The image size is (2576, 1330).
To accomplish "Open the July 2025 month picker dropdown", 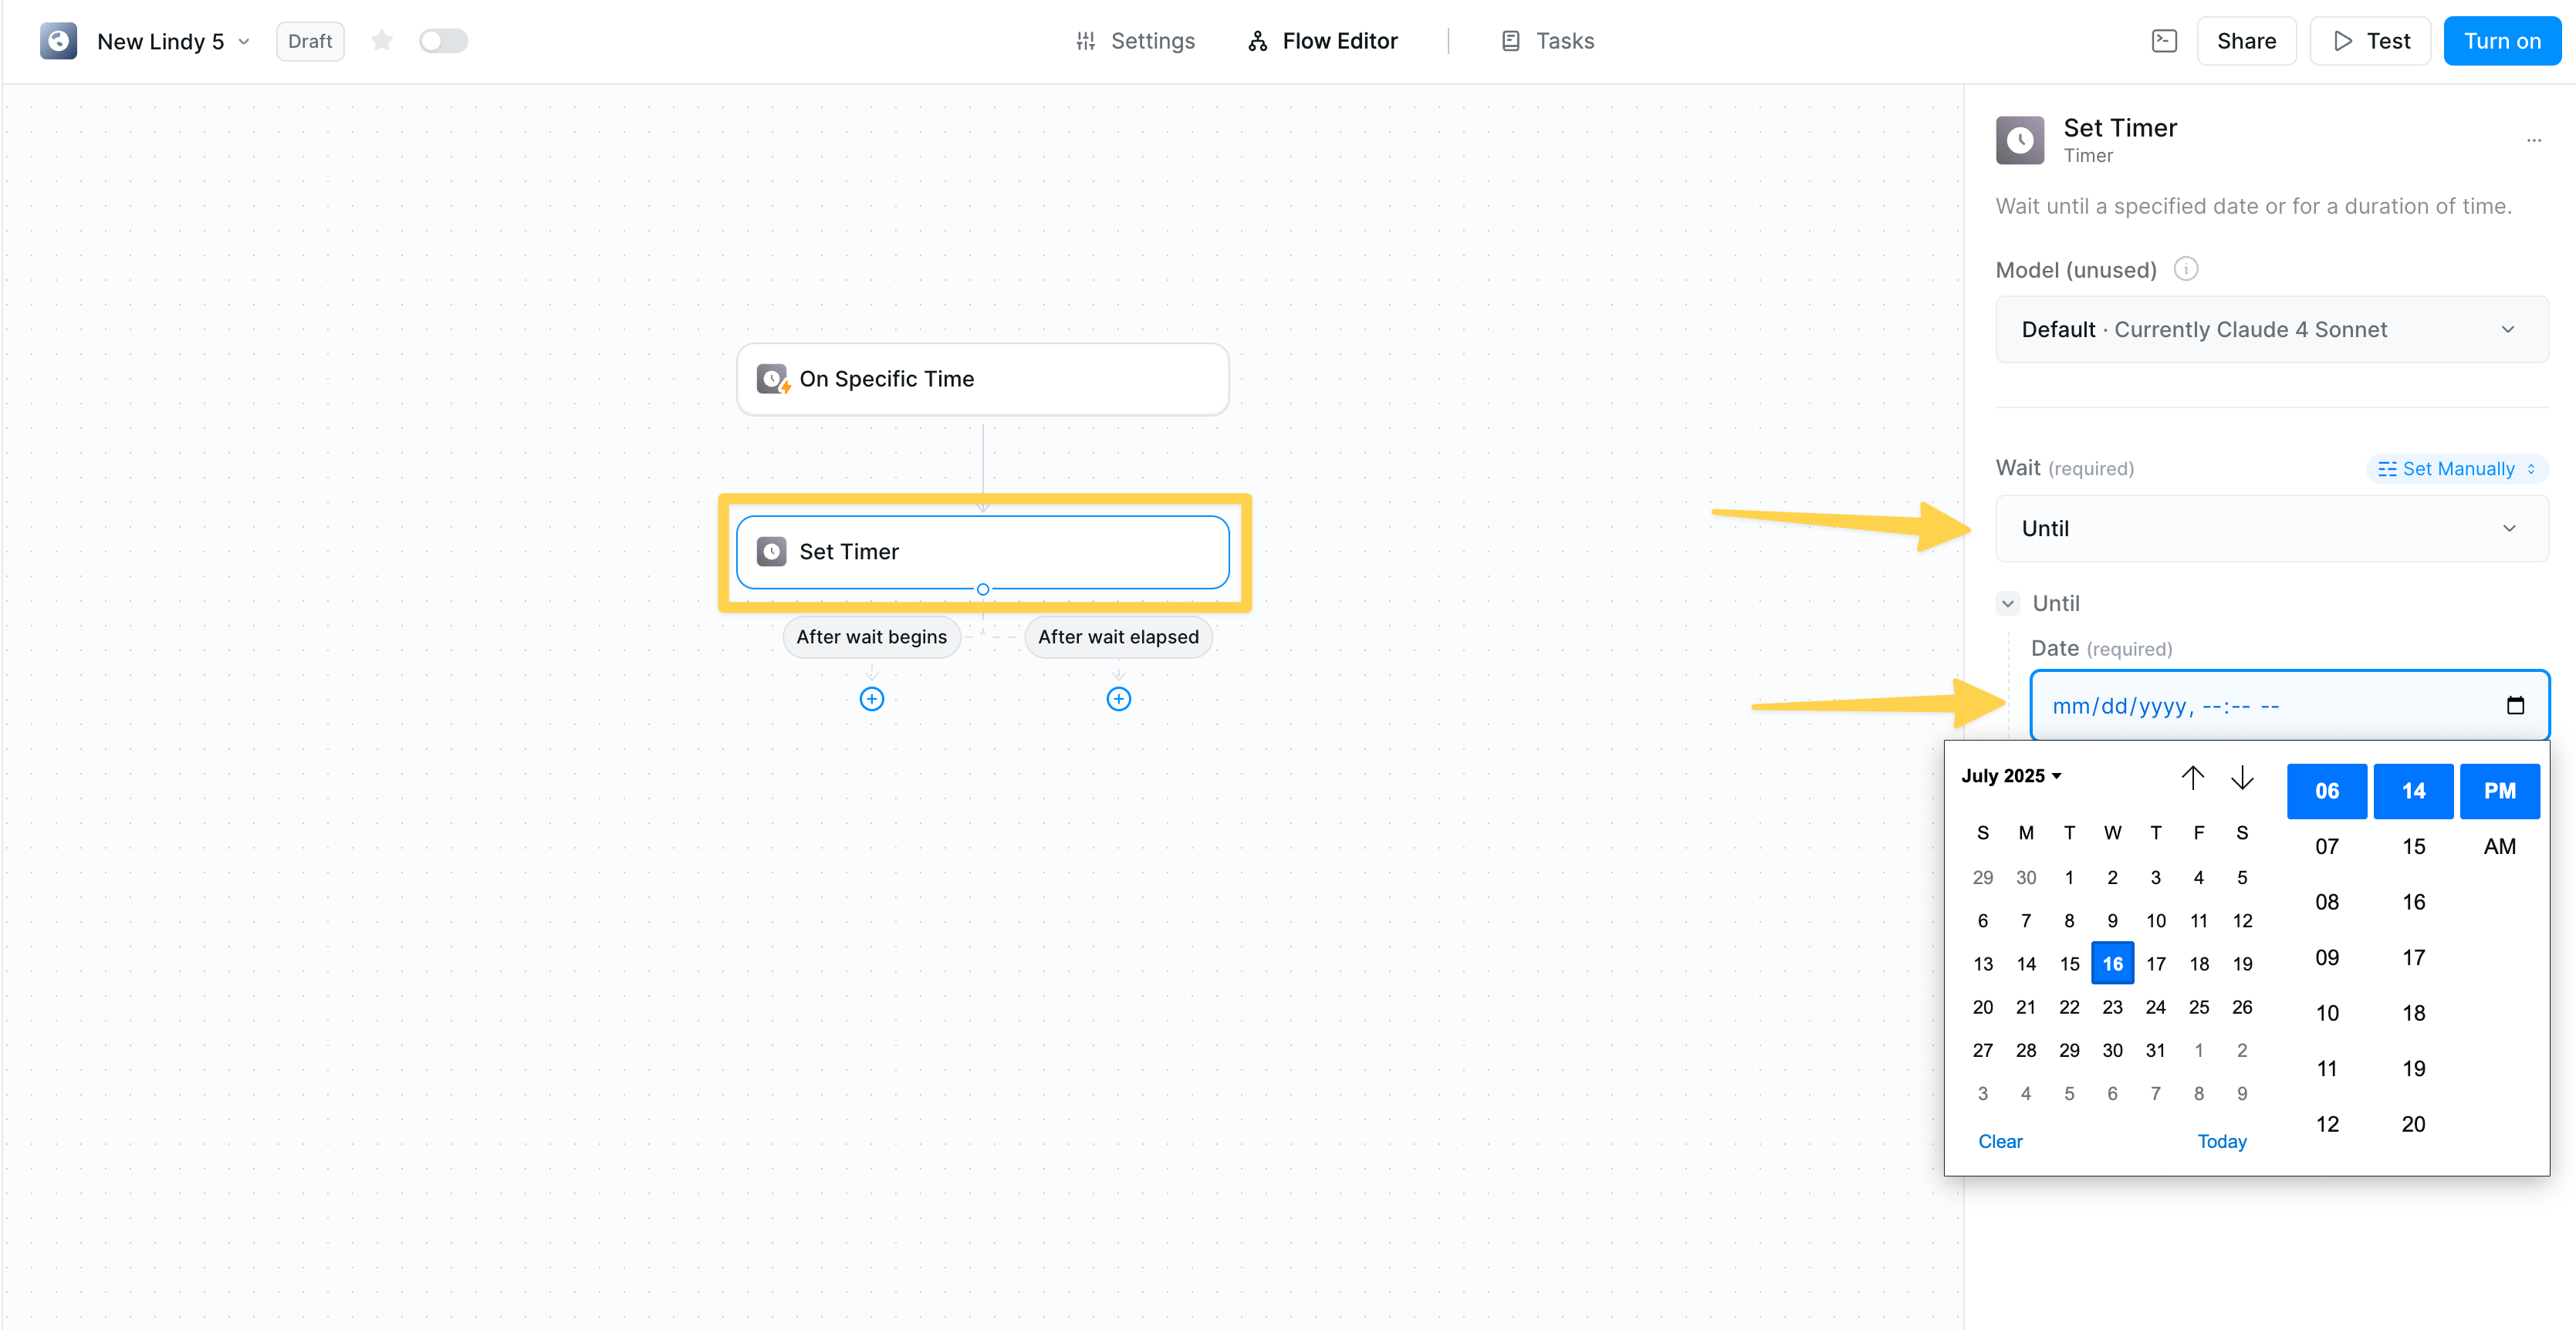I will 2012,775.
